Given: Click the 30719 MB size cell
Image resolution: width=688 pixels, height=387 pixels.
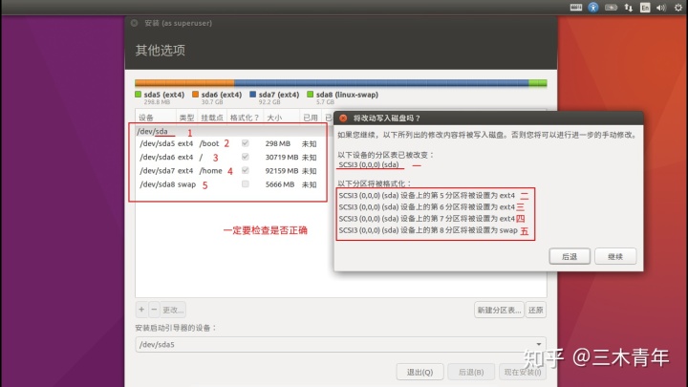Looking at the screenshot, I should click(281, 157).
